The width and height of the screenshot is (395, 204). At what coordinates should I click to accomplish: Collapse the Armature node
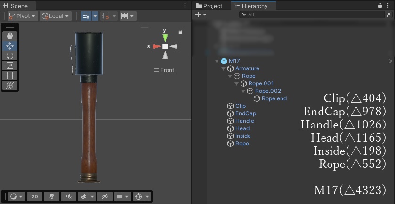coord(223,68)
